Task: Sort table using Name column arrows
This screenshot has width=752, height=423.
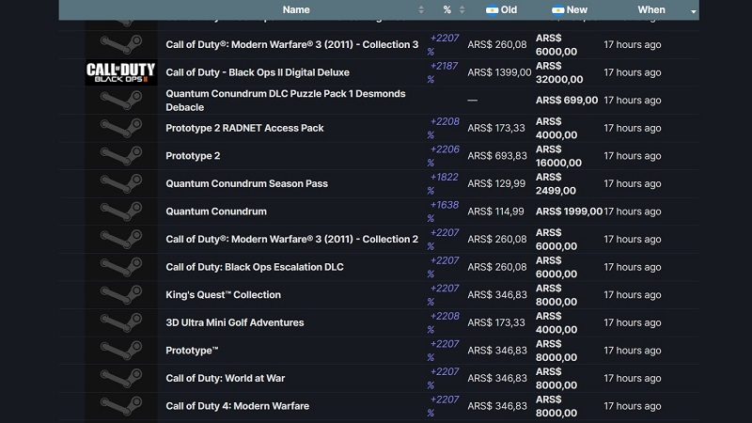Action: click(421, 10)
